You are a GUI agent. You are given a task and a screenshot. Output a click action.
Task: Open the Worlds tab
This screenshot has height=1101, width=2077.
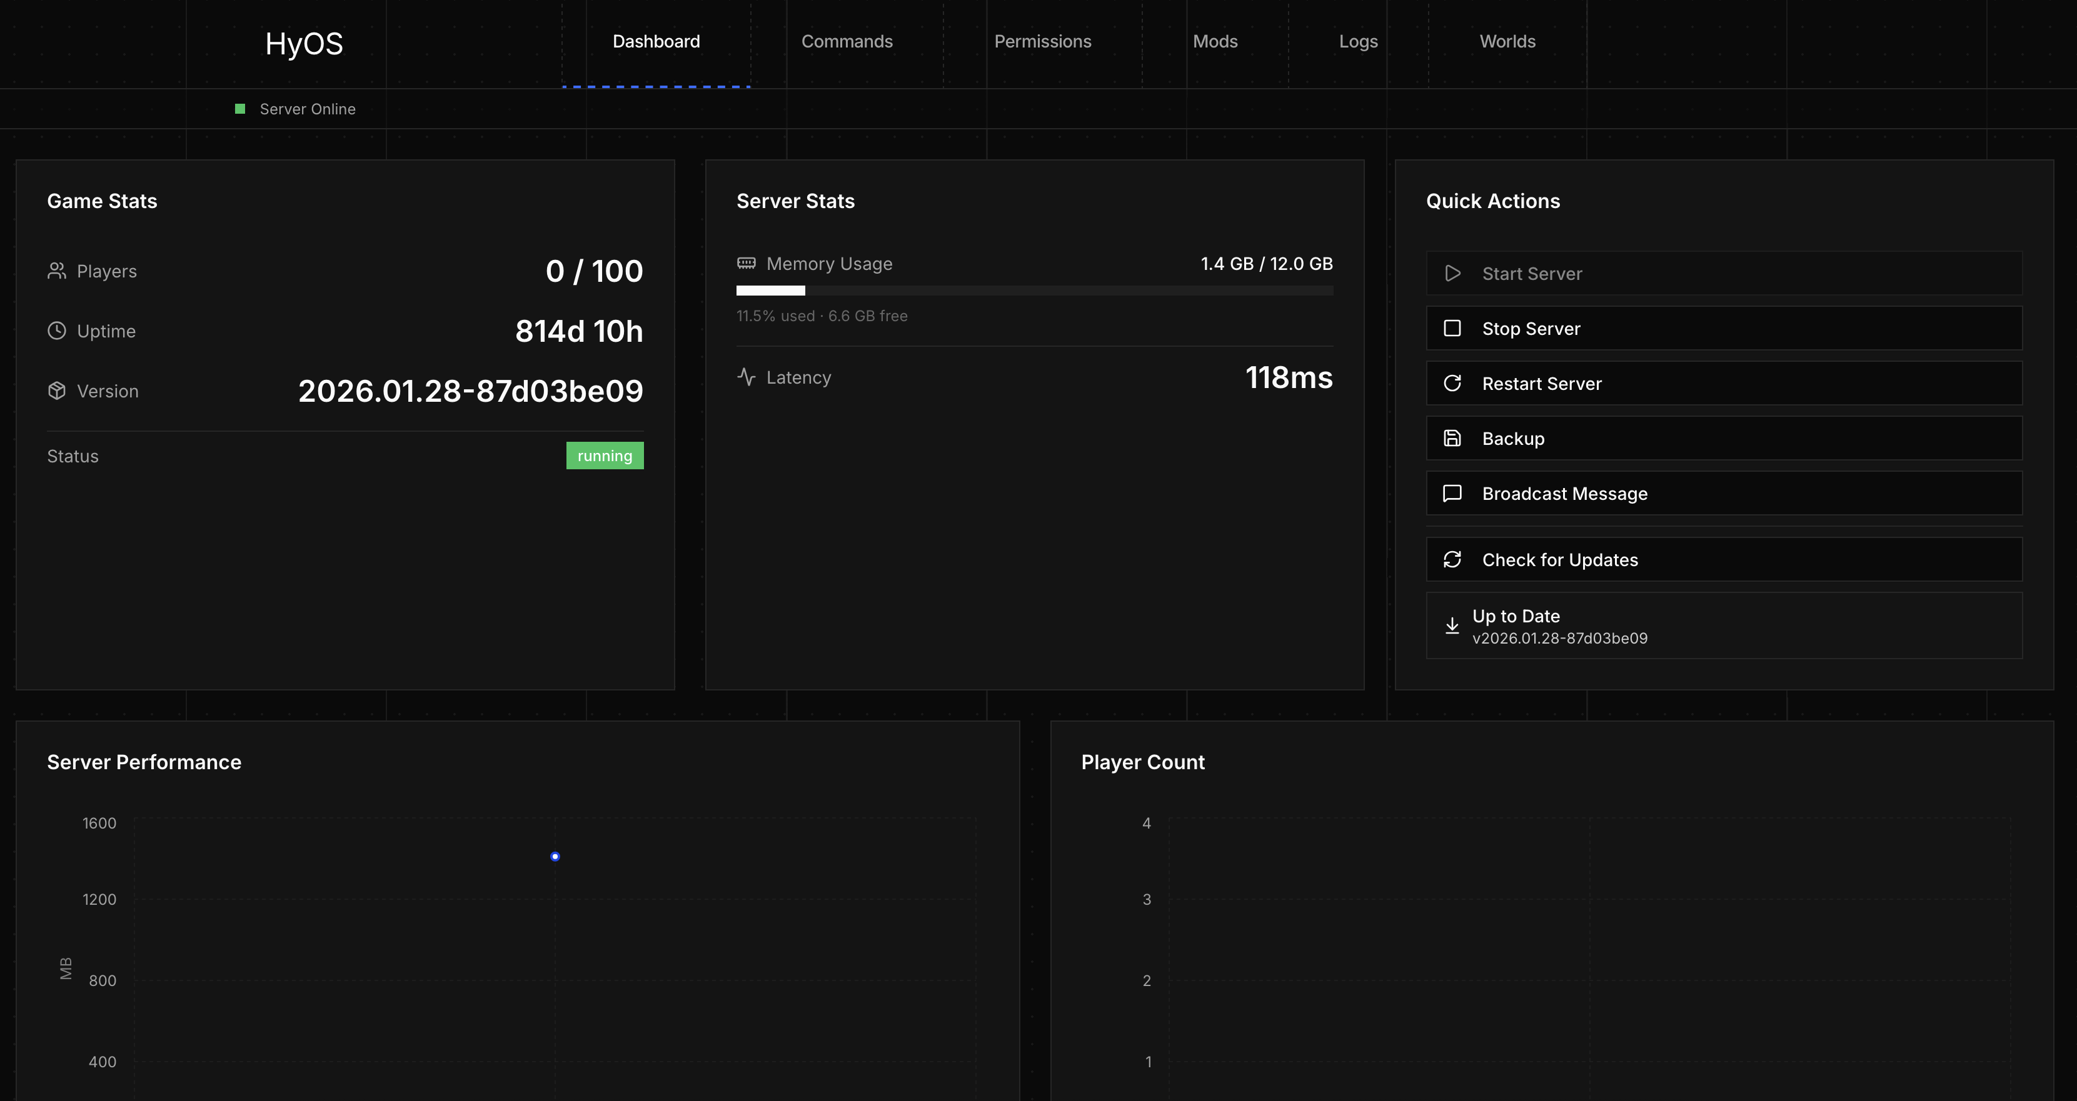1507,42
